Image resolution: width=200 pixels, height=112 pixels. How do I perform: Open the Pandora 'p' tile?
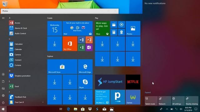117,97
